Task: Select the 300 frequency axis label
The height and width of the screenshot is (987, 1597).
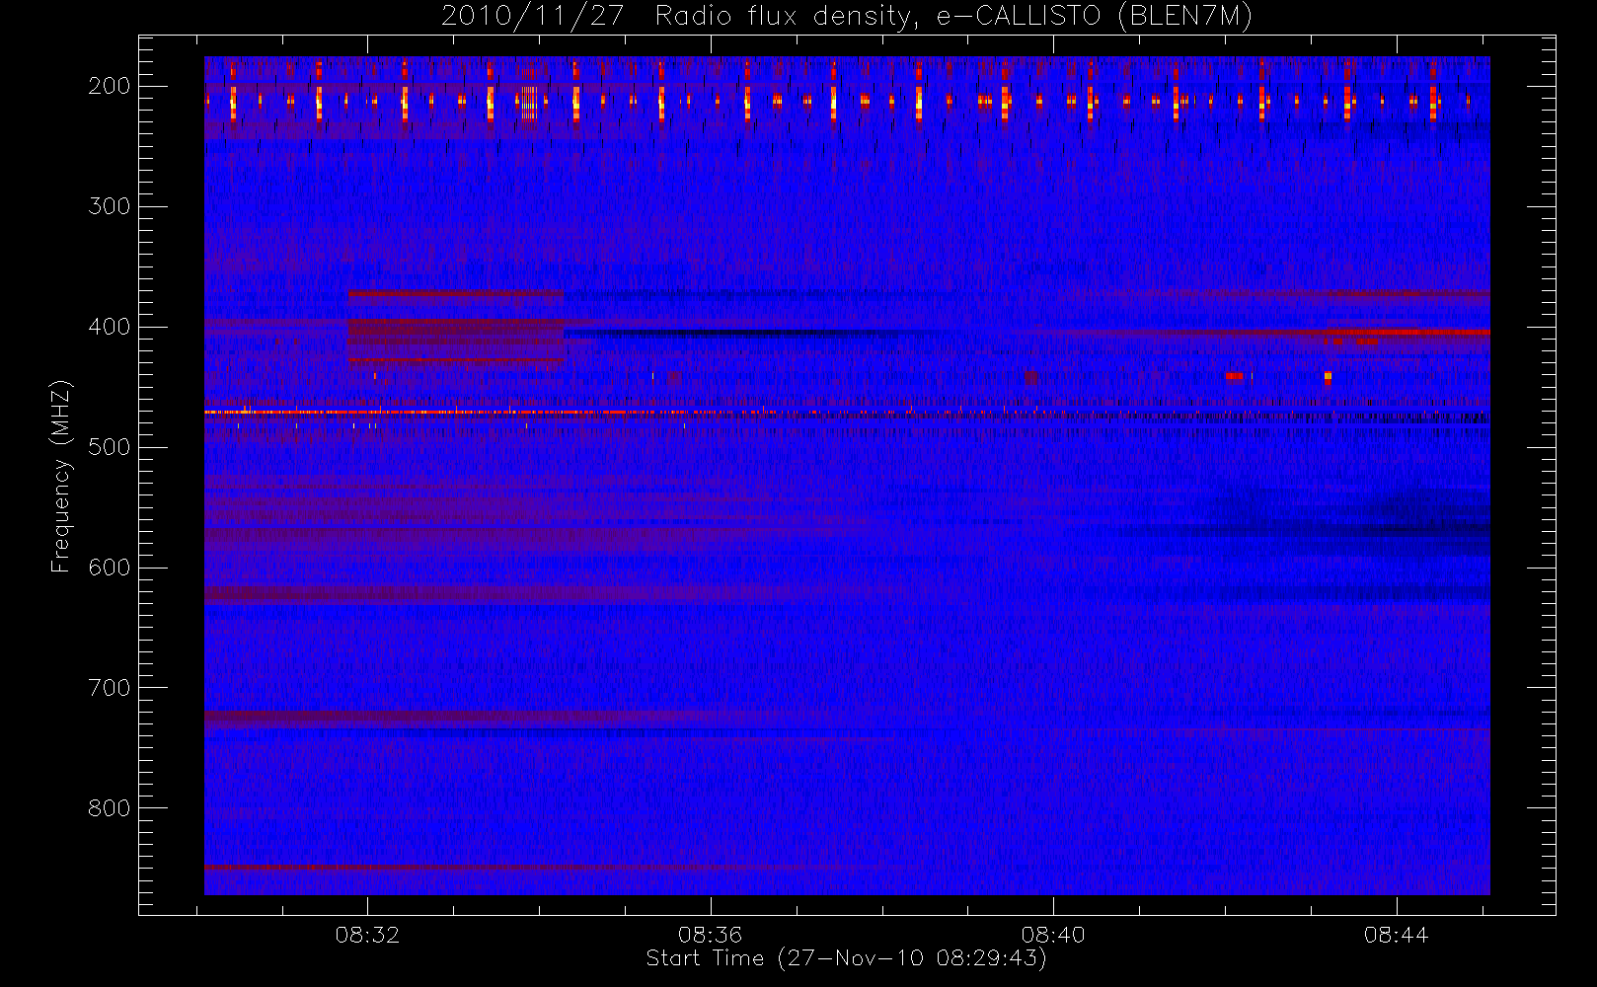Action: tap(109, 206)
